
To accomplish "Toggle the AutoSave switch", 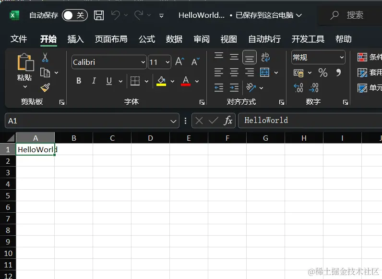I will tap(74, 15).
